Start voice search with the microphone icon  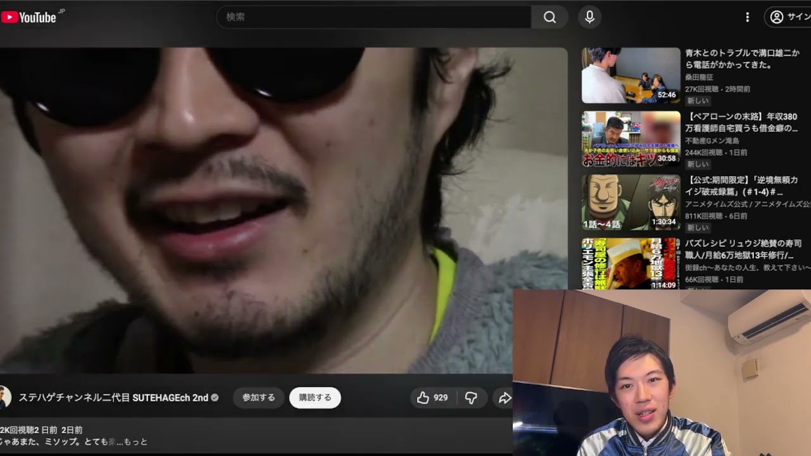pyautogui.click(x=589, y=17)
